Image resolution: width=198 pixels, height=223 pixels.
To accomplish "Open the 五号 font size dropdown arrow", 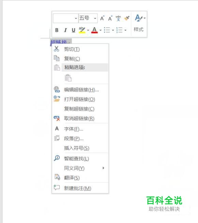I will point(95,18).
